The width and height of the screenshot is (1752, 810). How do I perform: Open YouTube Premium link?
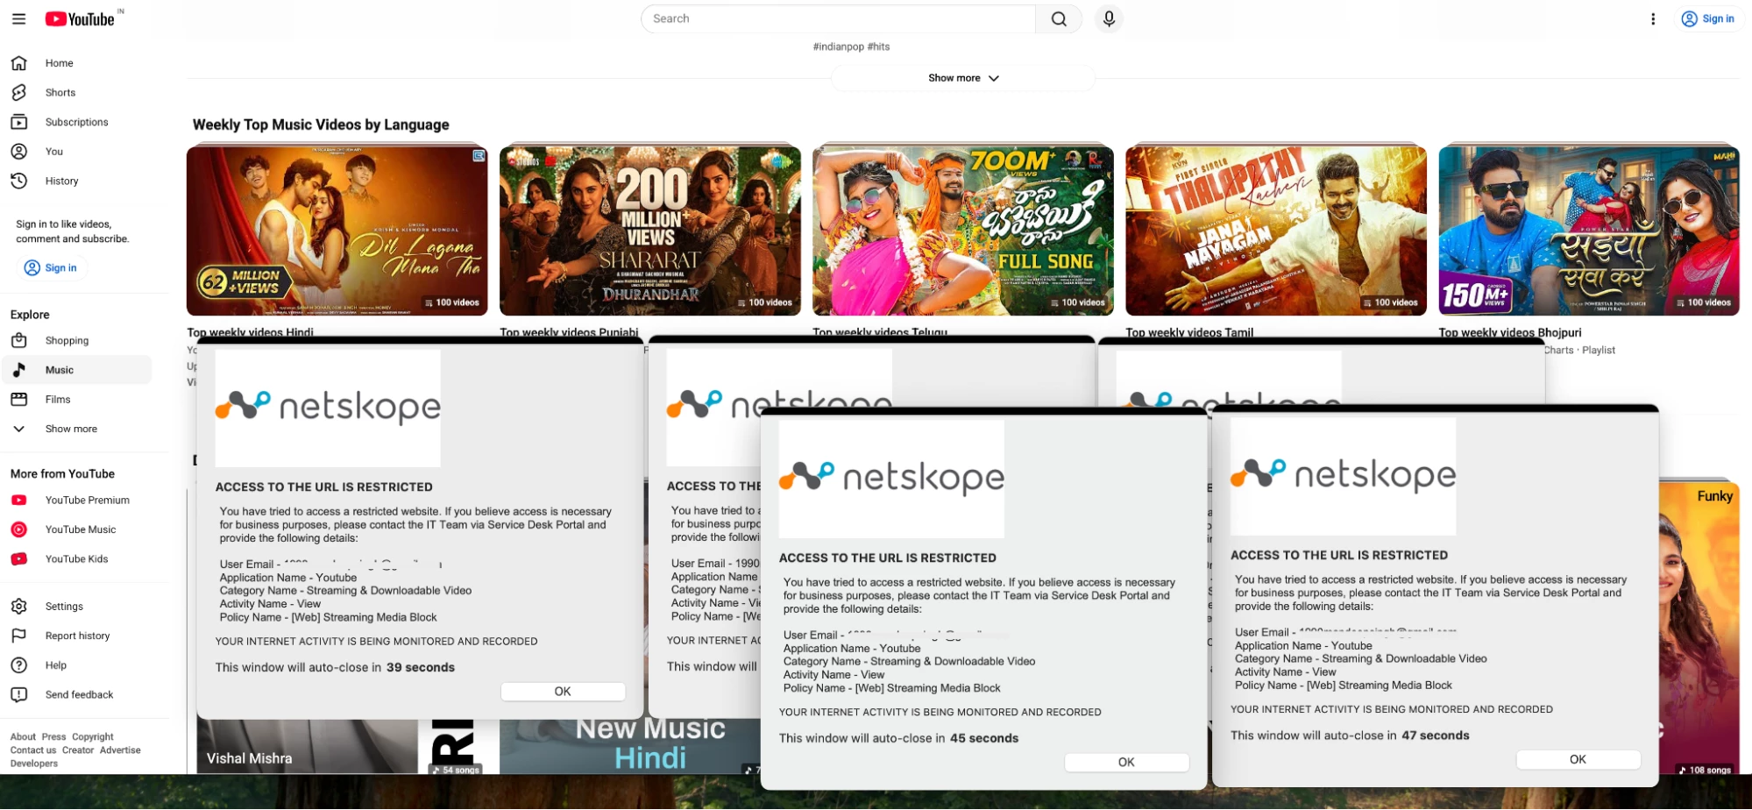click(x=76, y=500)
